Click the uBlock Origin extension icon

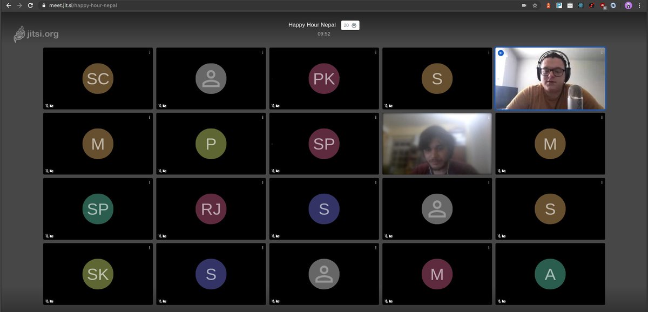pyautogui.click(x=602, y=5)
